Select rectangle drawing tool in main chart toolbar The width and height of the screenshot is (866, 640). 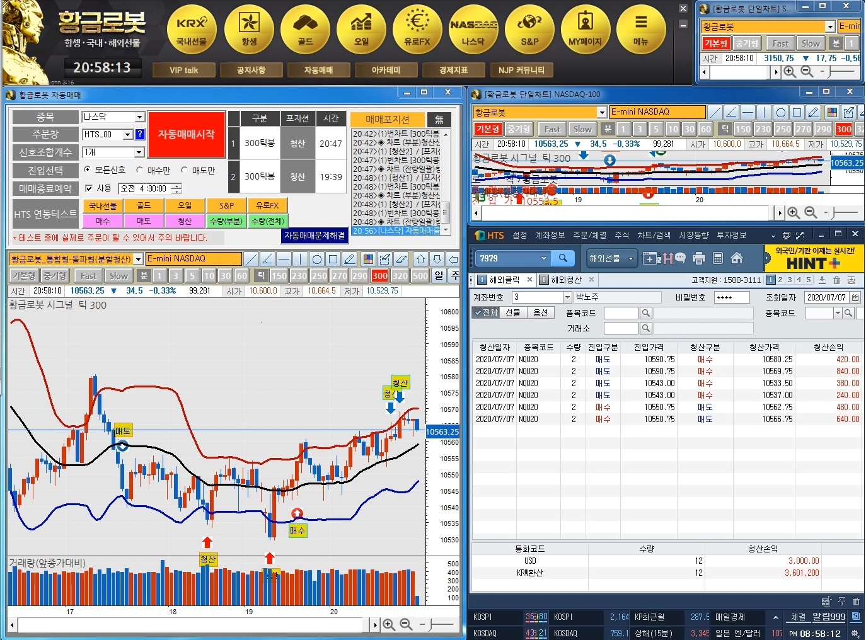(333, 259)
